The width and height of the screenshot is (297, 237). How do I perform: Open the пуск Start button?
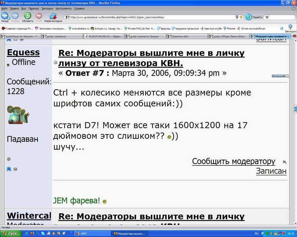click(11, 234)
